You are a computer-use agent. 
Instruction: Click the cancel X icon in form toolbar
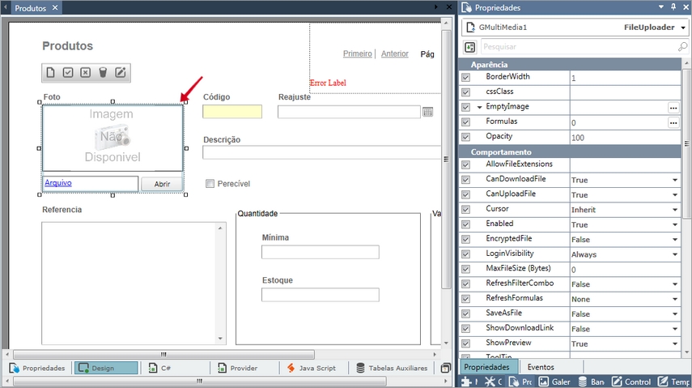tap(86, 73)
